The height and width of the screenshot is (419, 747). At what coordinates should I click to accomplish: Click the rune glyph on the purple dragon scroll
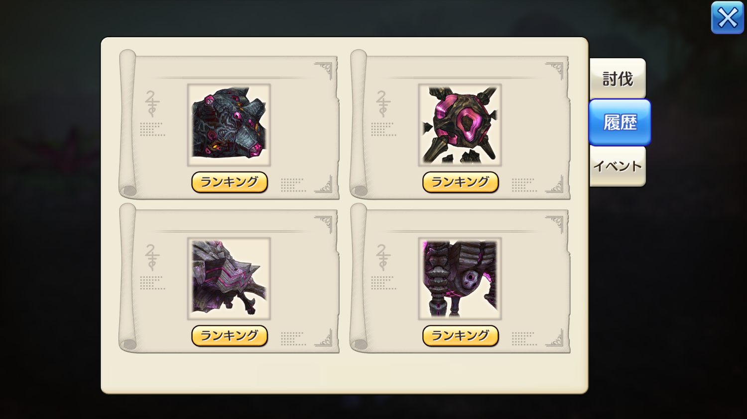coord(152,257)
